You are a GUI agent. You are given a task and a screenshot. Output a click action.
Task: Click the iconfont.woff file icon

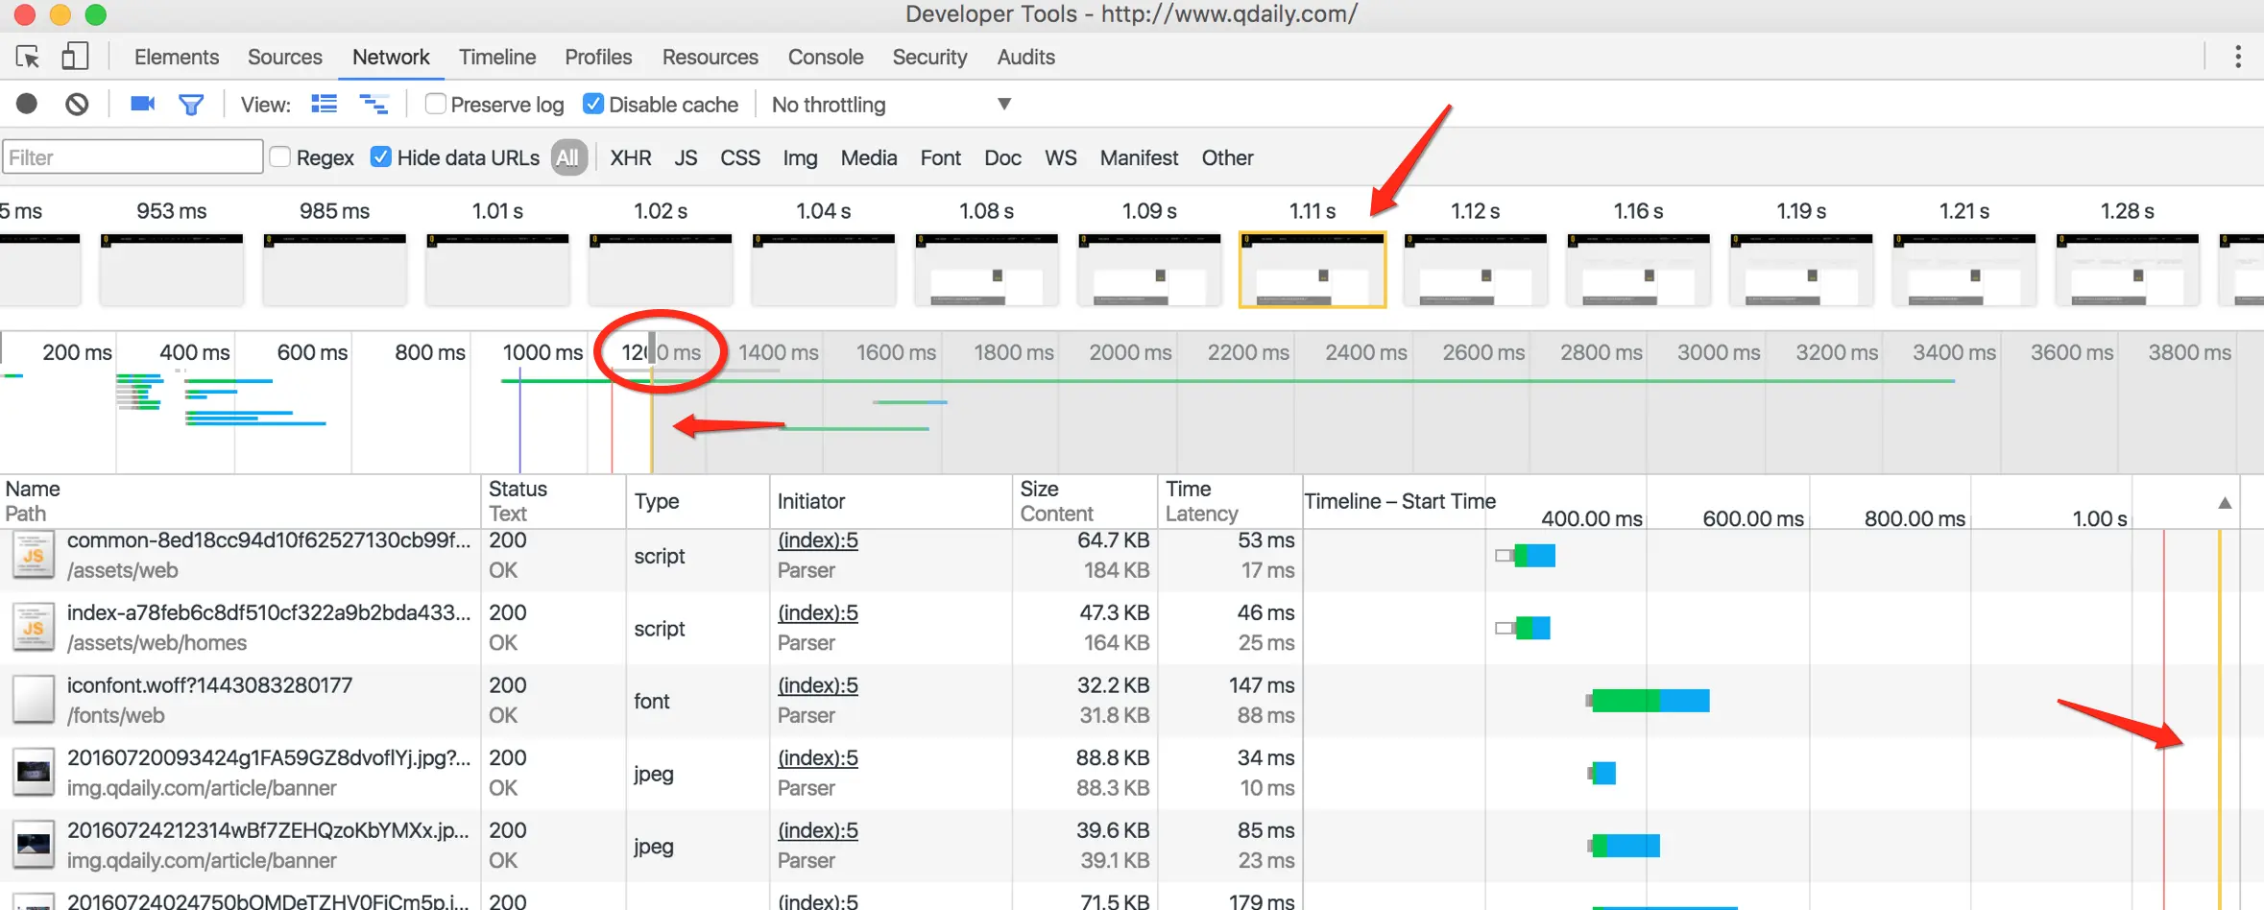pos(33,701)
